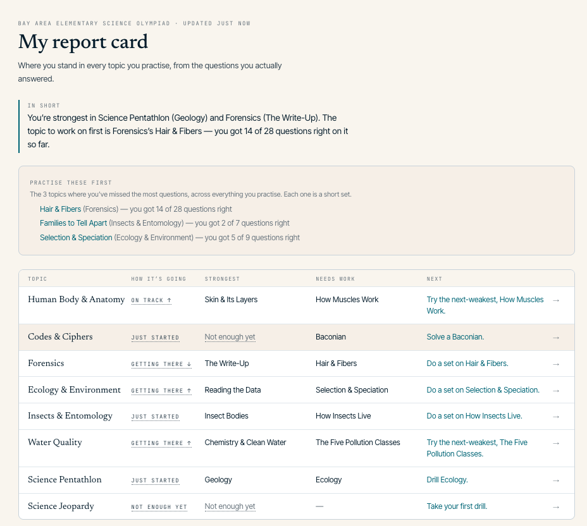Click the 'IN SHORT' summary label
587x526 pixels.
pyautogui.click(x=44, y=106)
